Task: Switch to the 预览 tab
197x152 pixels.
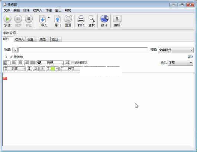Action: pyautogui.click(x=44, y=39)
